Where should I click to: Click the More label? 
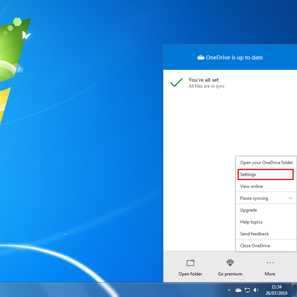(270, 274)
